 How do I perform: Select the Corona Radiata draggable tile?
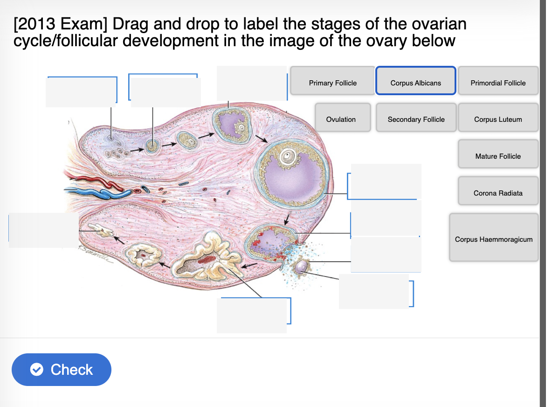(498, 192)
